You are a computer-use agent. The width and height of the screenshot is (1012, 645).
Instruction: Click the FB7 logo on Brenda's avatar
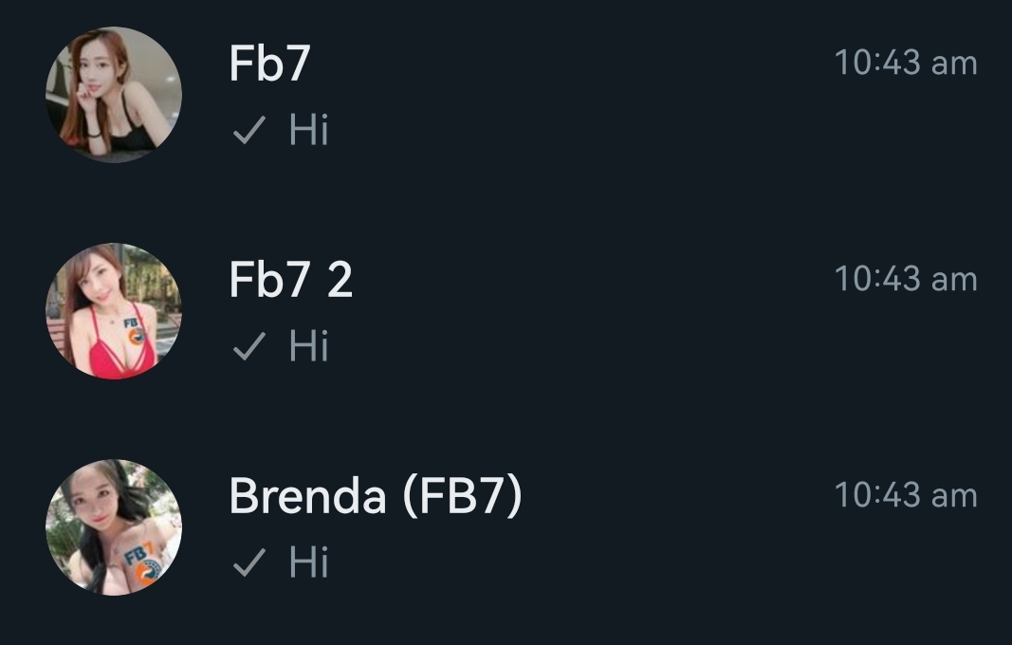(x=141, y=562)
